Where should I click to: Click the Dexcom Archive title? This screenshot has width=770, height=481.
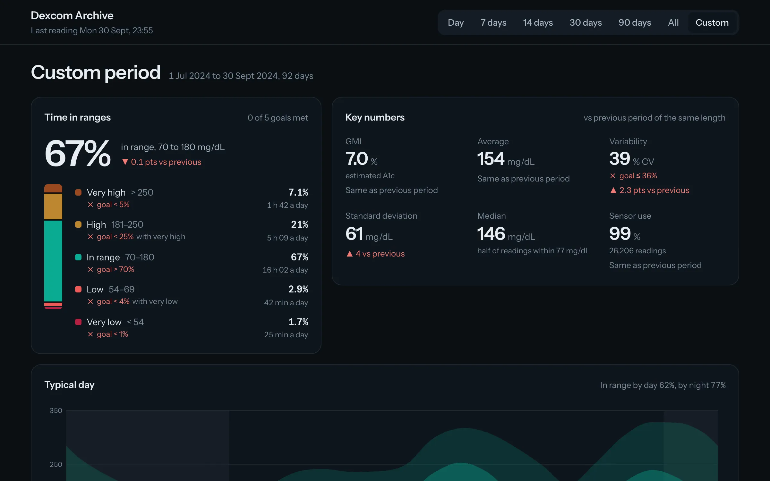[72, 15]
